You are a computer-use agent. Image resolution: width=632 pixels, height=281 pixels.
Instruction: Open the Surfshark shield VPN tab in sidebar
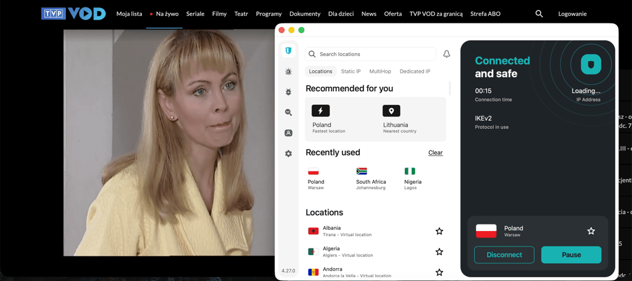click(288, 51)
